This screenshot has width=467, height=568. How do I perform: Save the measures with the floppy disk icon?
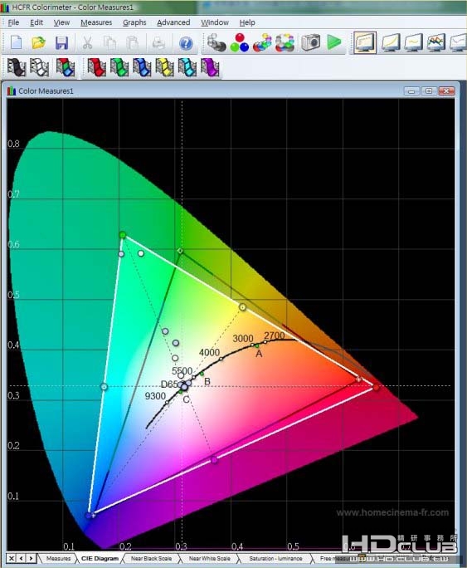tap(62, 42)
